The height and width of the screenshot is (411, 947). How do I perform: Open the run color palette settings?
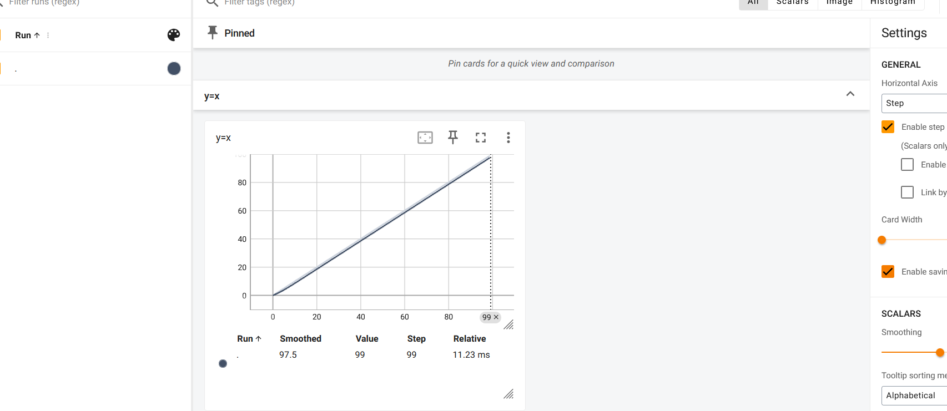174,35
